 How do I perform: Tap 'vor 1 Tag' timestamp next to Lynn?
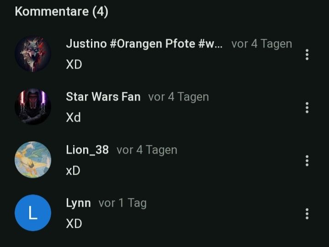122,203
